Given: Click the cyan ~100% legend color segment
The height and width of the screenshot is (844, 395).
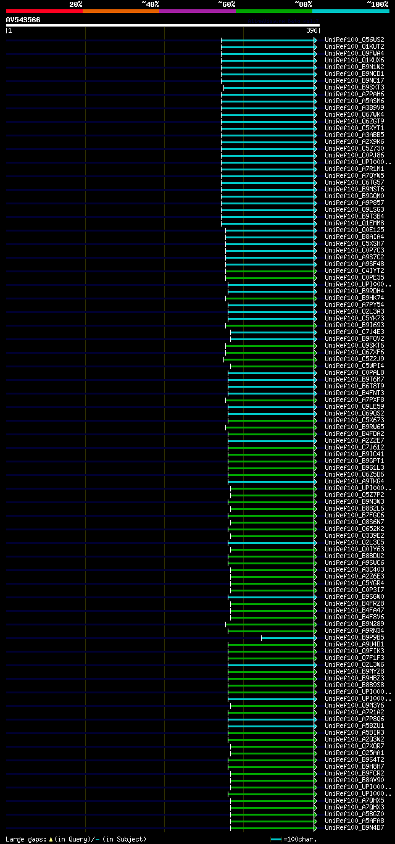Looking at the screenshot, I should [351, 11].
